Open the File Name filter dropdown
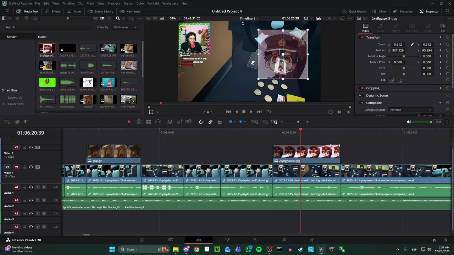 125,27
